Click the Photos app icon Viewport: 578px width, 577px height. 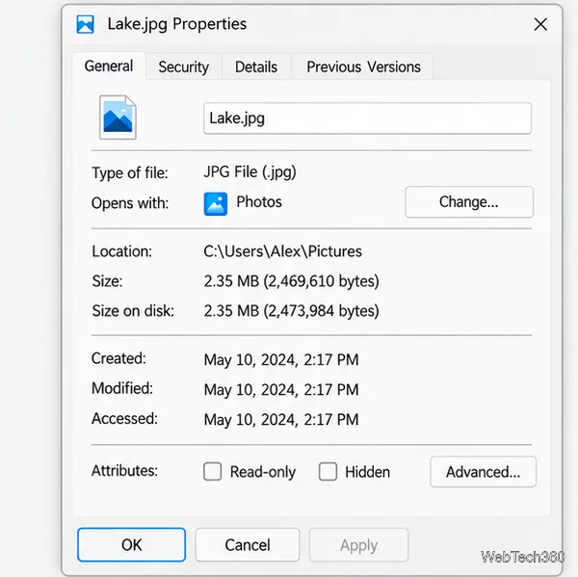[216, 203]
